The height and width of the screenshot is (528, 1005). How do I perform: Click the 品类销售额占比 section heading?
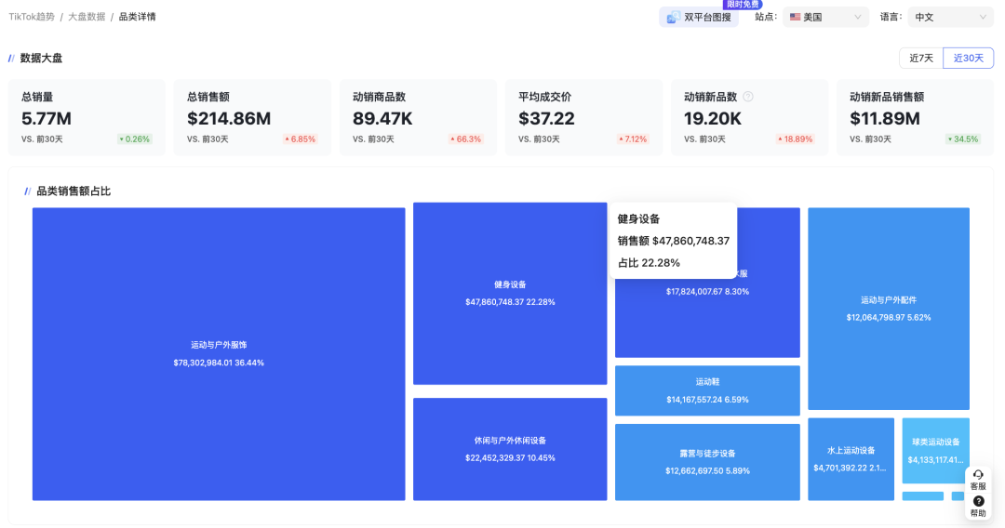tap(74, 191)
